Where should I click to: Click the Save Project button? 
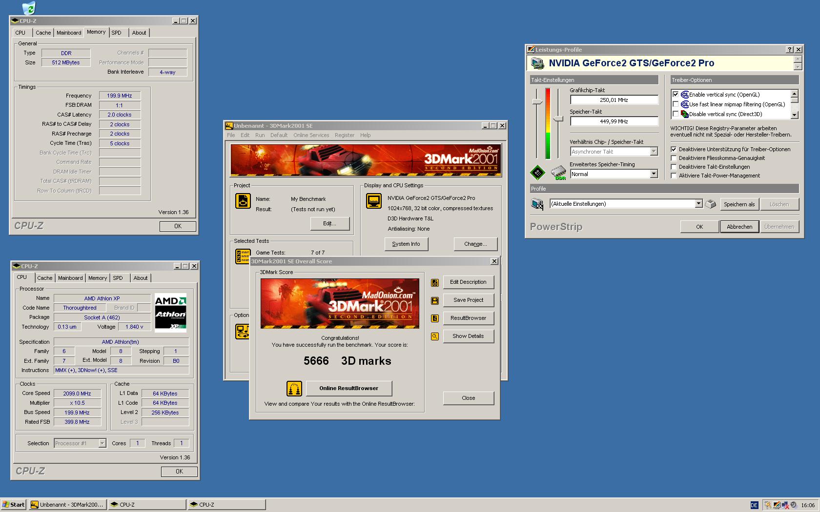tap(468, 300)
